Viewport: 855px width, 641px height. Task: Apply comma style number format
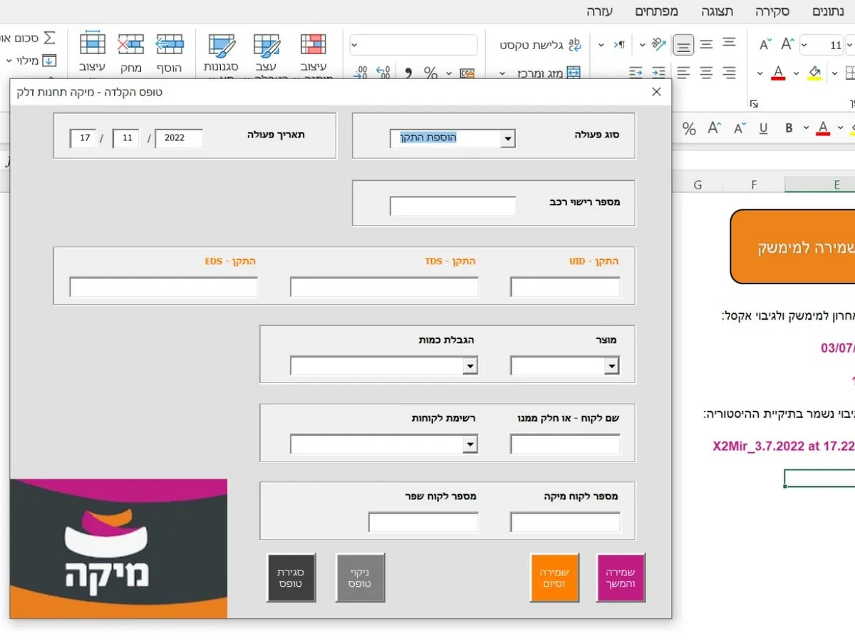tap(408, 73)
